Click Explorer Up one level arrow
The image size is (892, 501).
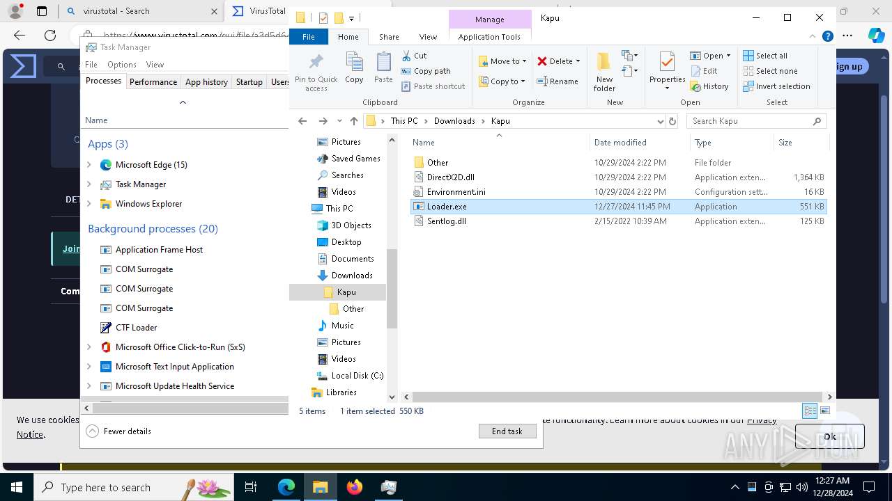(x=354, y=121)
